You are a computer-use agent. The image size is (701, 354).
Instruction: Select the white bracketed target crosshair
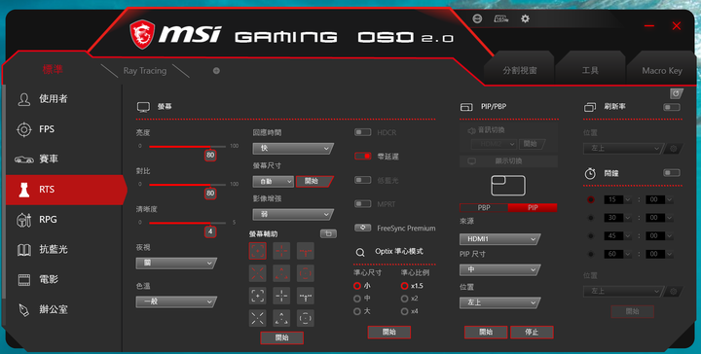[257, 296]
